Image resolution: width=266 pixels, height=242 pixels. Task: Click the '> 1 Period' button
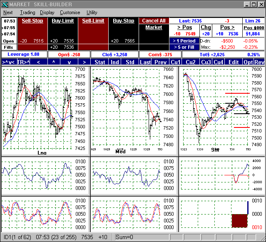[x=184, y=41]
